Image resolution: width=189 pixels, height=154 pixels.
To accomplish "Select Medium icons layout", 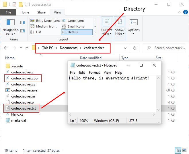I will [x=44, y=26].
